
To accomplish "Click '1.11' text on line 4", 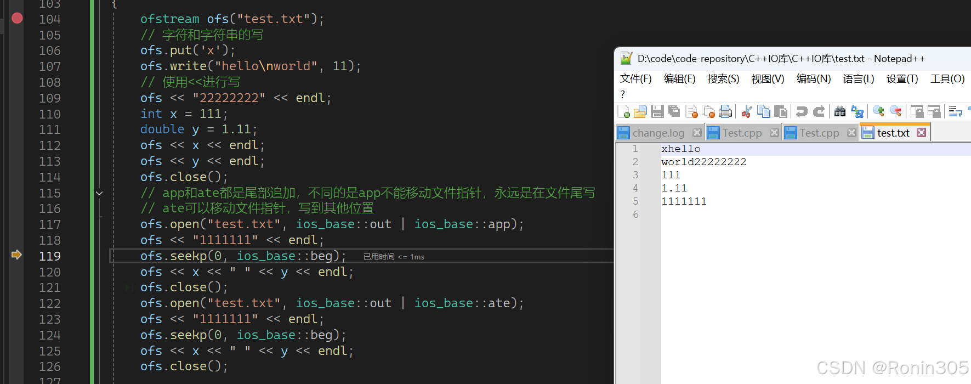I will [674, 188].
